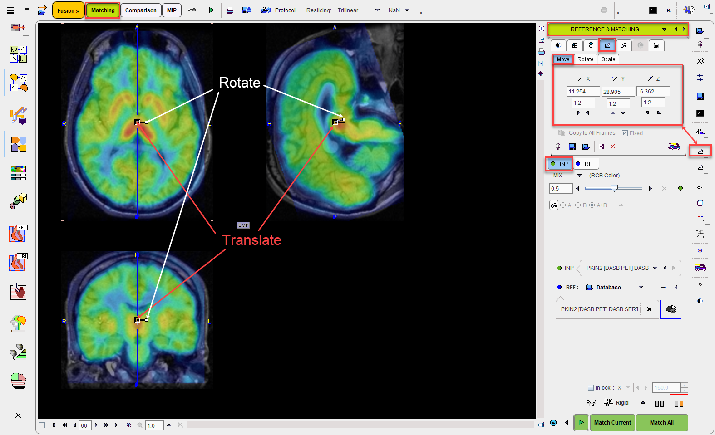The height and width of the screenshot is (435, 715).
Task: Click the brain thumbnail next to reference
Action: coord(671,309)
